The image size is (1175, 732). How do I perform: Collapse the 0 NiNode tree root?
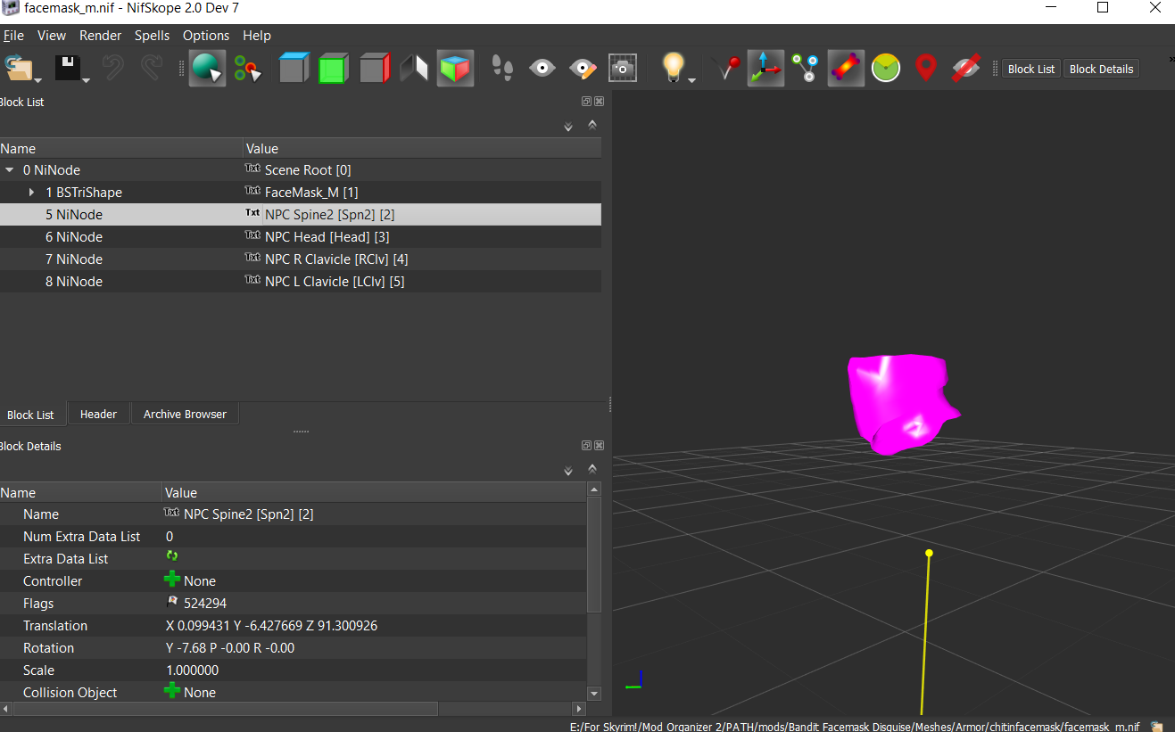pos(10,169)
